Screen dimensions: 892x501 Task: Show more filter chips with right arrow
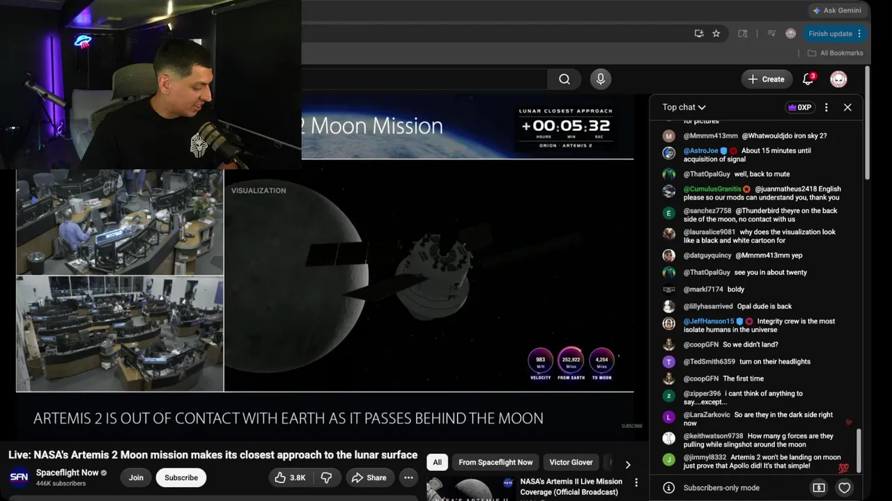[x=627, y=464]
